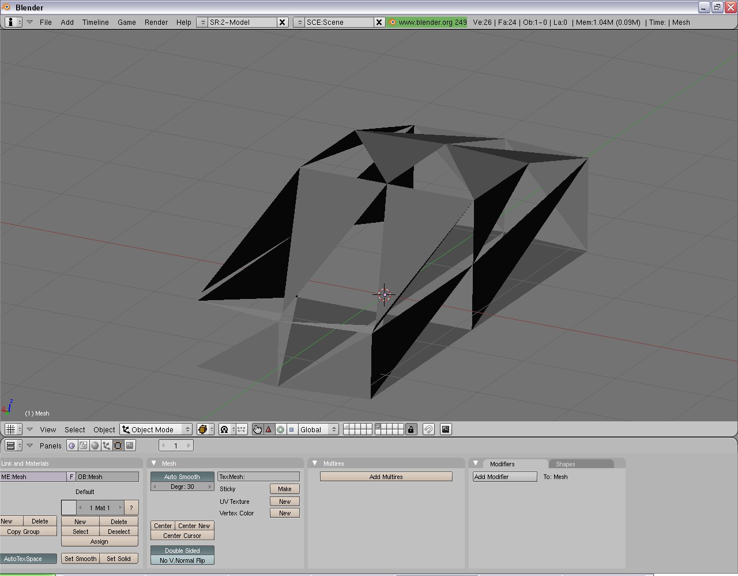Open the Object Mode dropdown
The image size is (738, 576).
click(x=156, y=429)
